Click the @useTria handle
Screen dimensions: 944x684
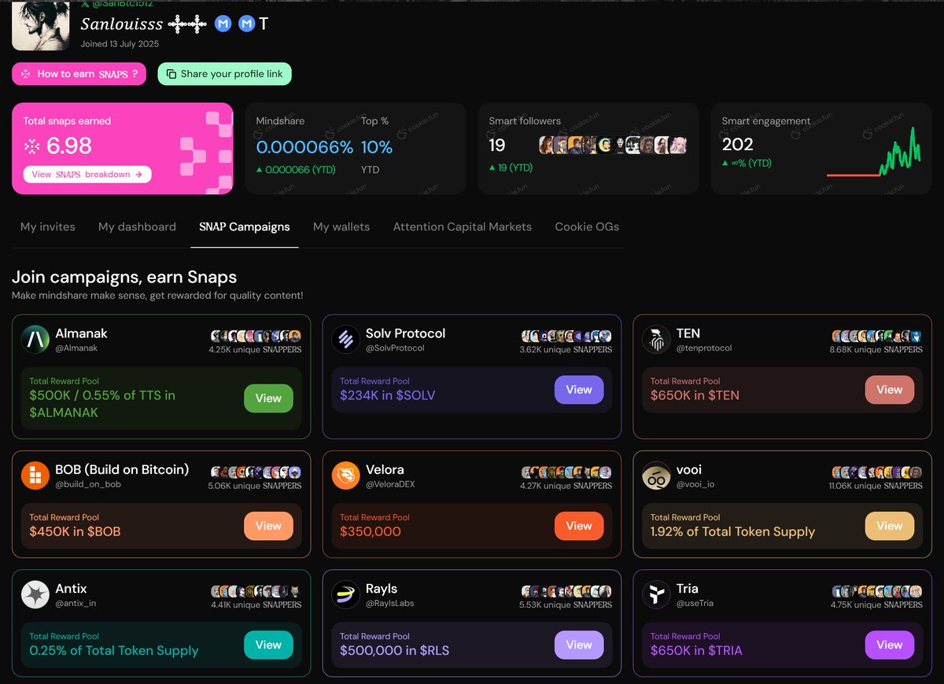(696, 603)
